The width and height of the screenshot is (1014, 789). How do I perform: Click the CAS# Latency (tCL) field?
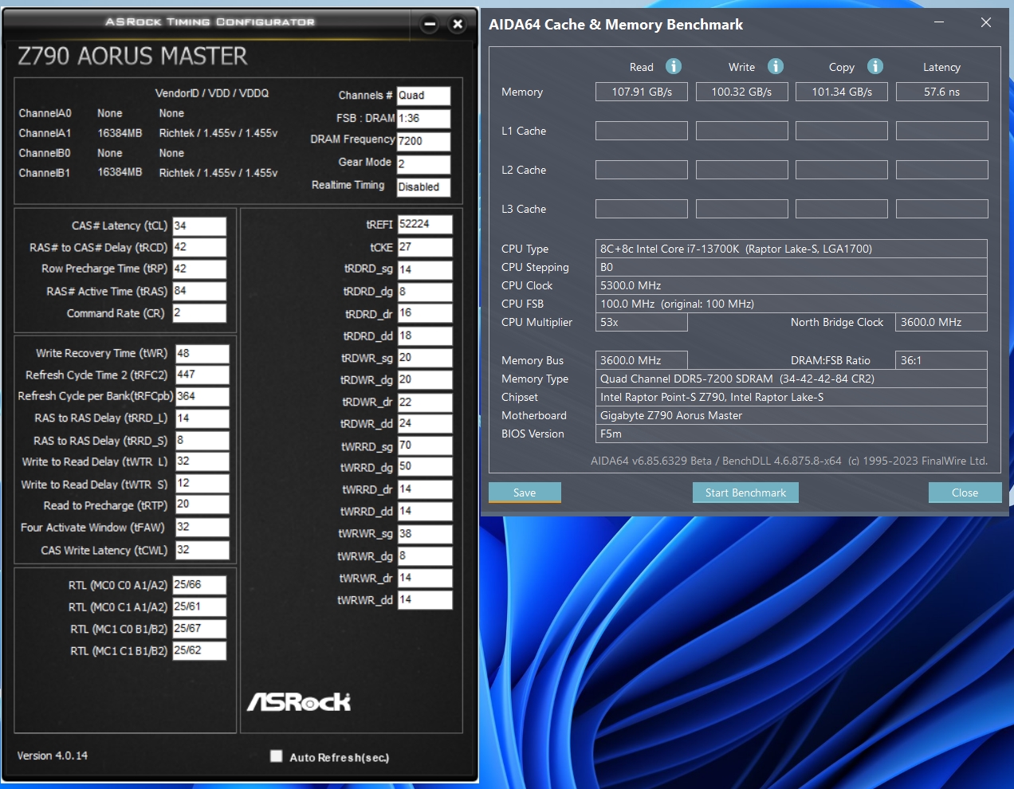tap(199, 226)
